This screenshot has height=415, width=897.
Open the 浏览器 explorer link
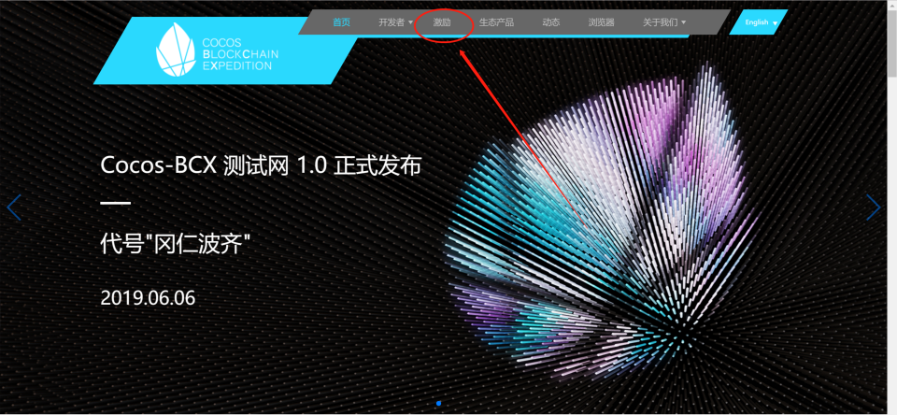(x=601, y=22)
